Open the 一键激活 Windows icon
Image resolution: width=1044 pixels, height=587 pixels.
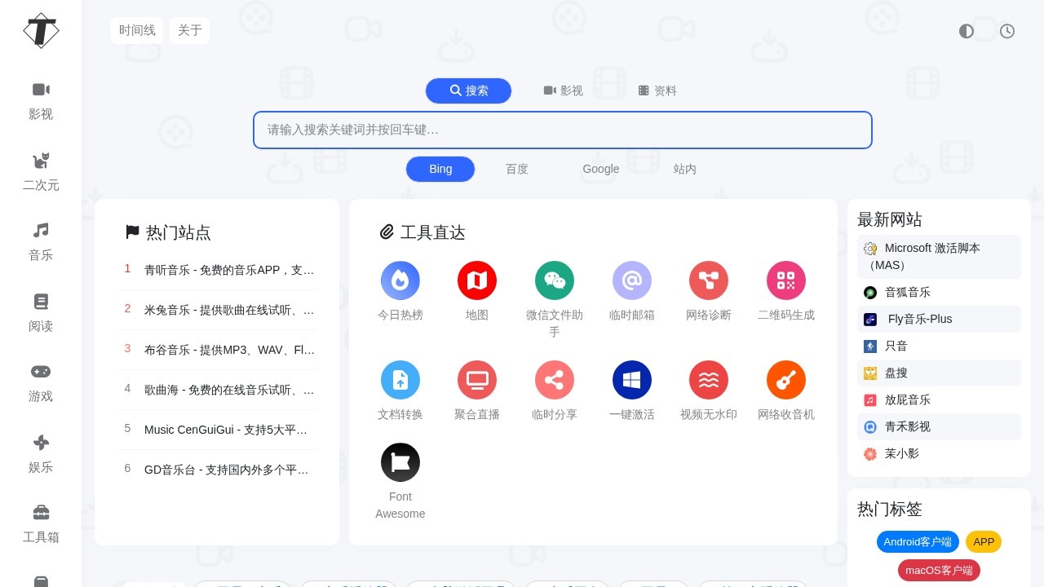coord(632,380)
